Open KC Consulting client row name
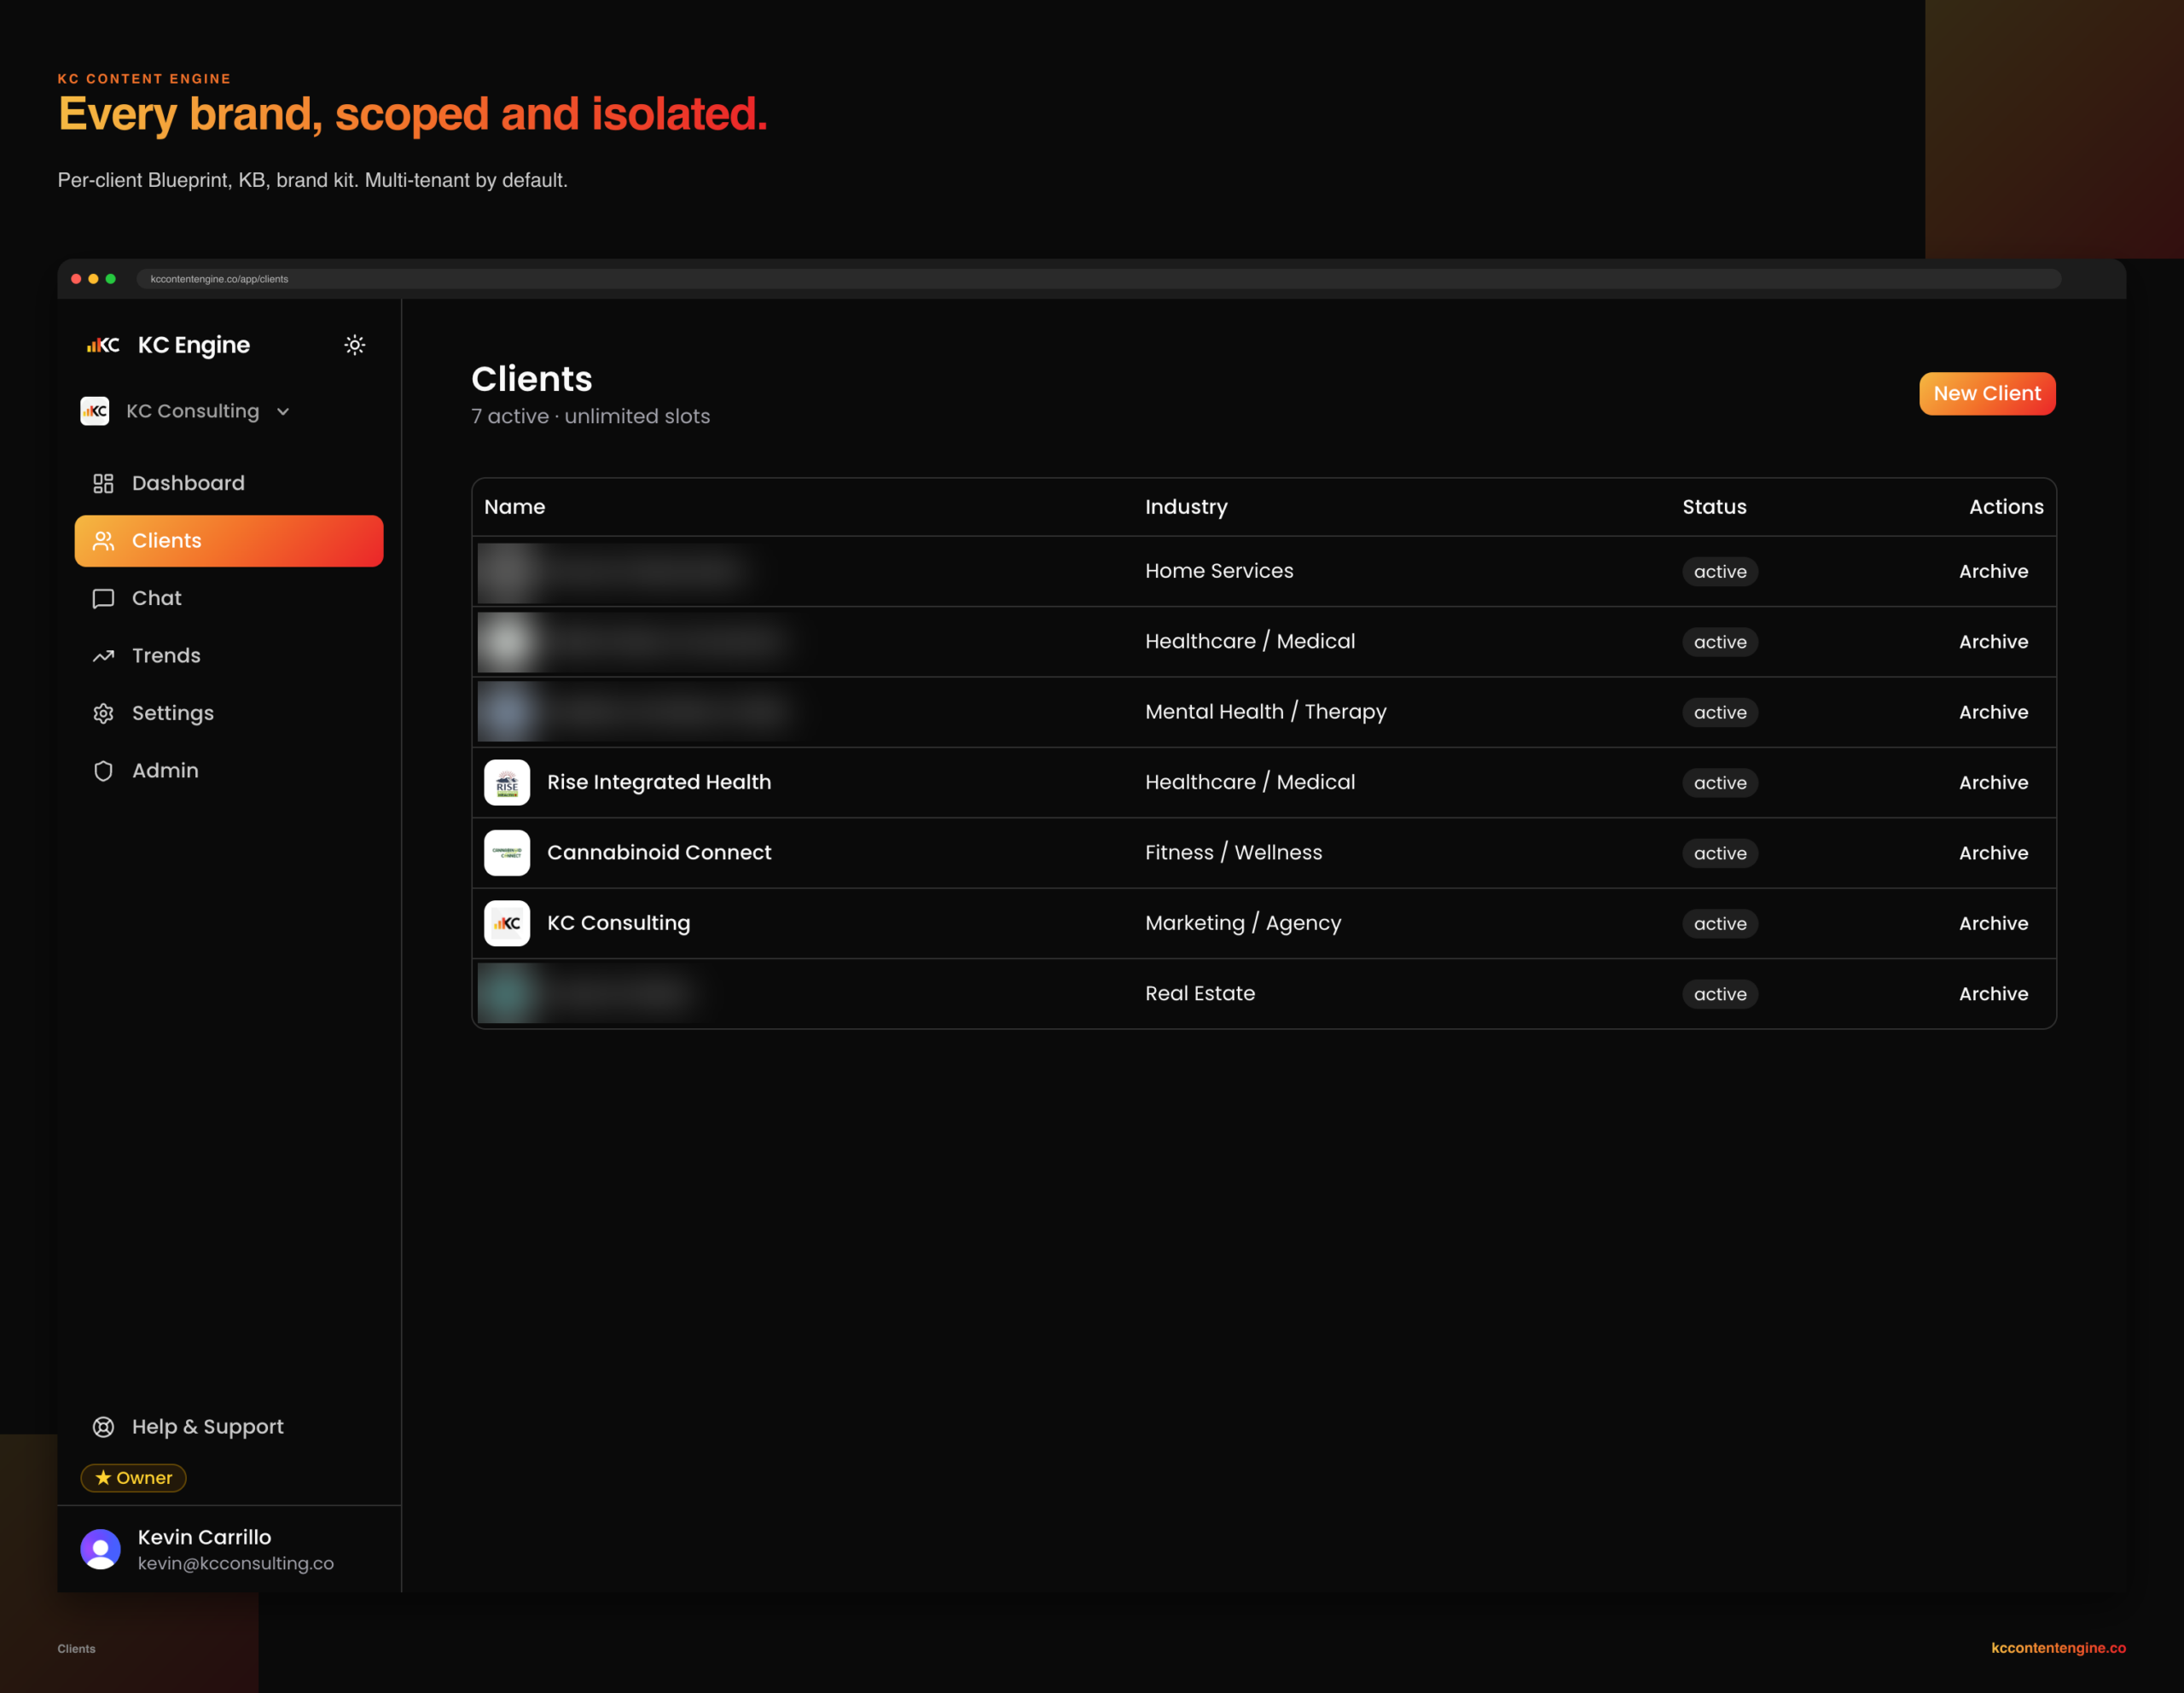Viewport: 2184px width, 1693px height. click(x=618, y=923)
